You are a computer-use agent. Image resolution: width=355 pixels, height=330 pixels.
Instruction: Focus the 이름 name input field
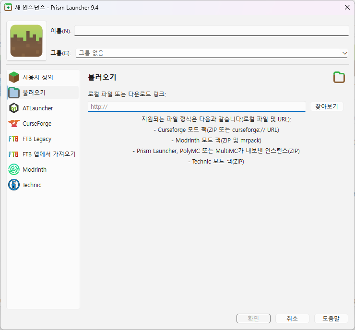[x=212, y=31]
